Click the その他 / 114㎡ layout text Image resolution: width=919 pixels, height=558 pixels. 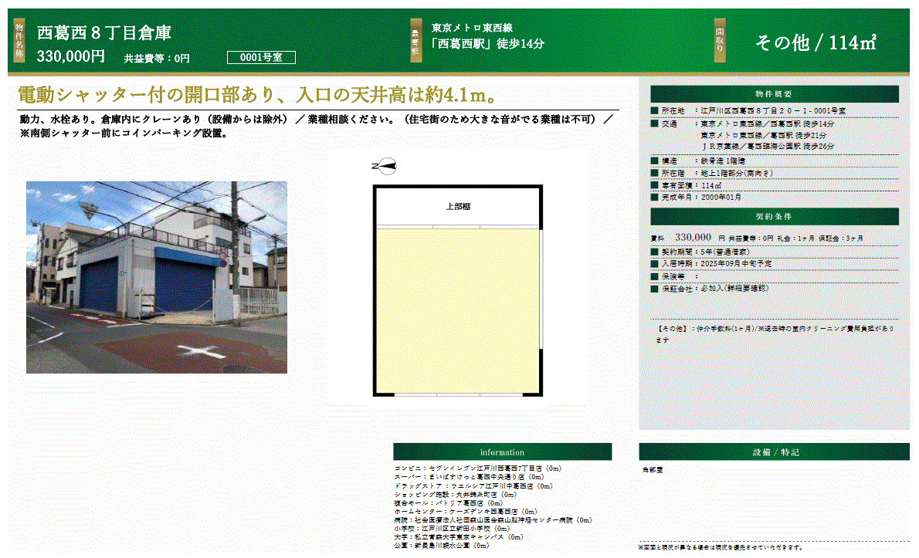coord(815,43)
